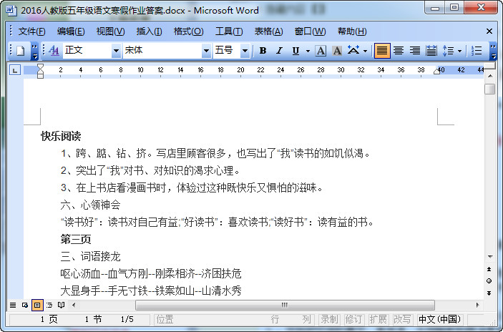Apply Character Shading icon
Image resolution: width=503 pixels, height=332 pixels.
(x=337, y=51)
